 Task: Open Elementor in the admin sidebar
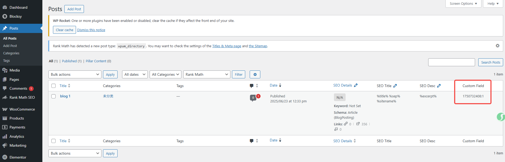18,157
